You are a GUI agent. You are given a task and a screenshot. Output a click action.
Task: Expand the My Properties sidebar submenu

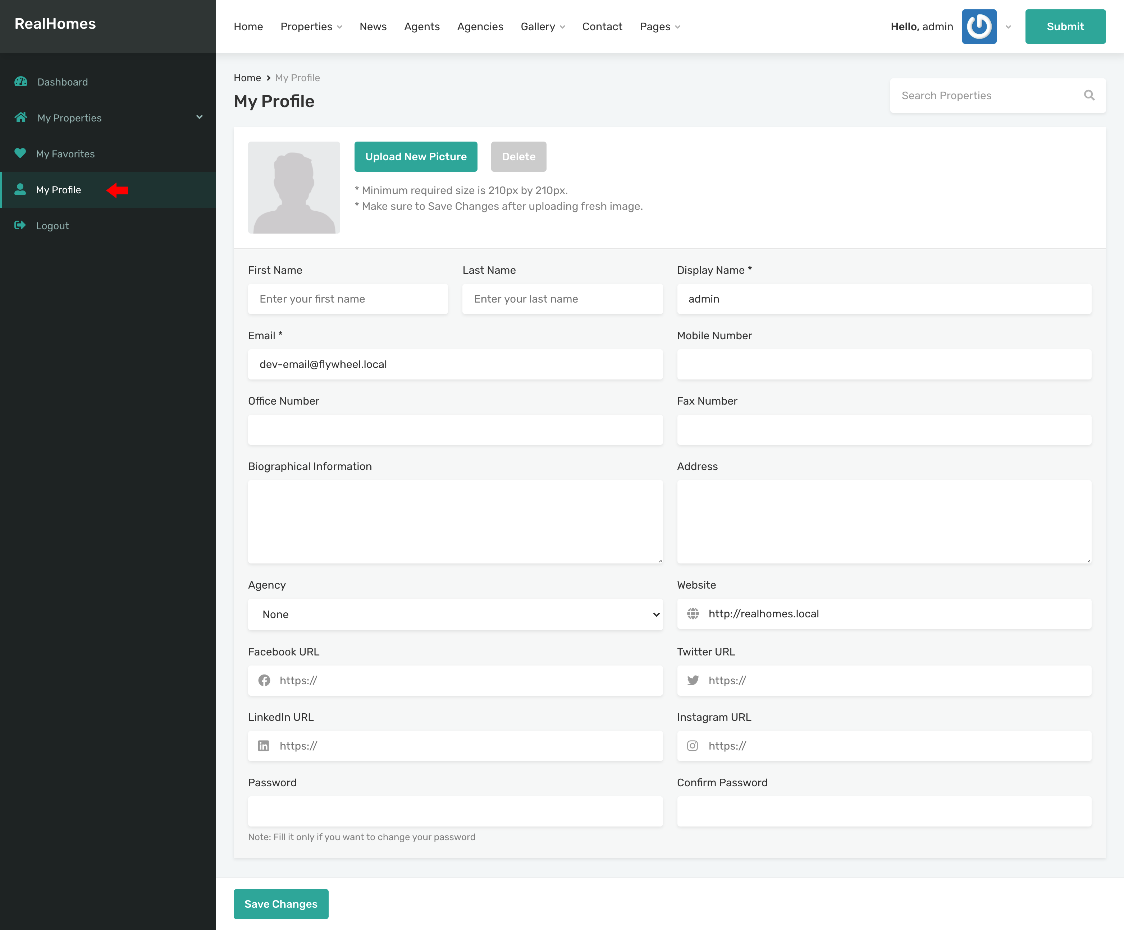point(200,117)
